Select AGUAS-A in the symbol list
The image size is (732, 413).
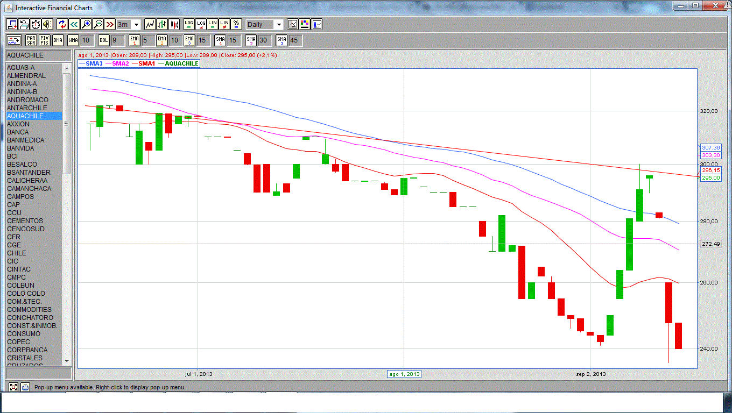click(x=34, y=68)
